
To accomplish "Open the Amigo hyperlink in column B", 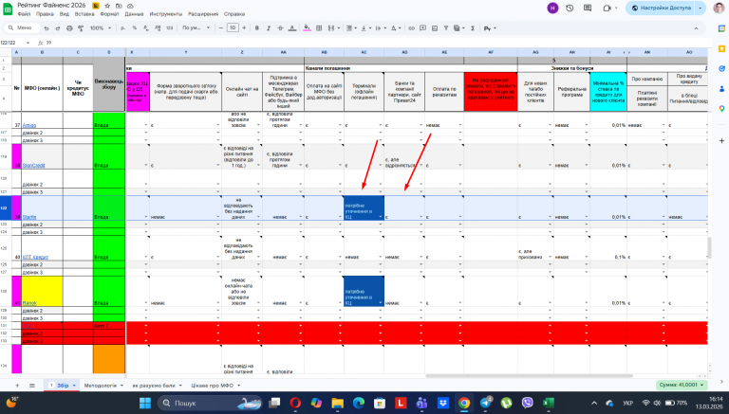I will click(x=30, y=125).
